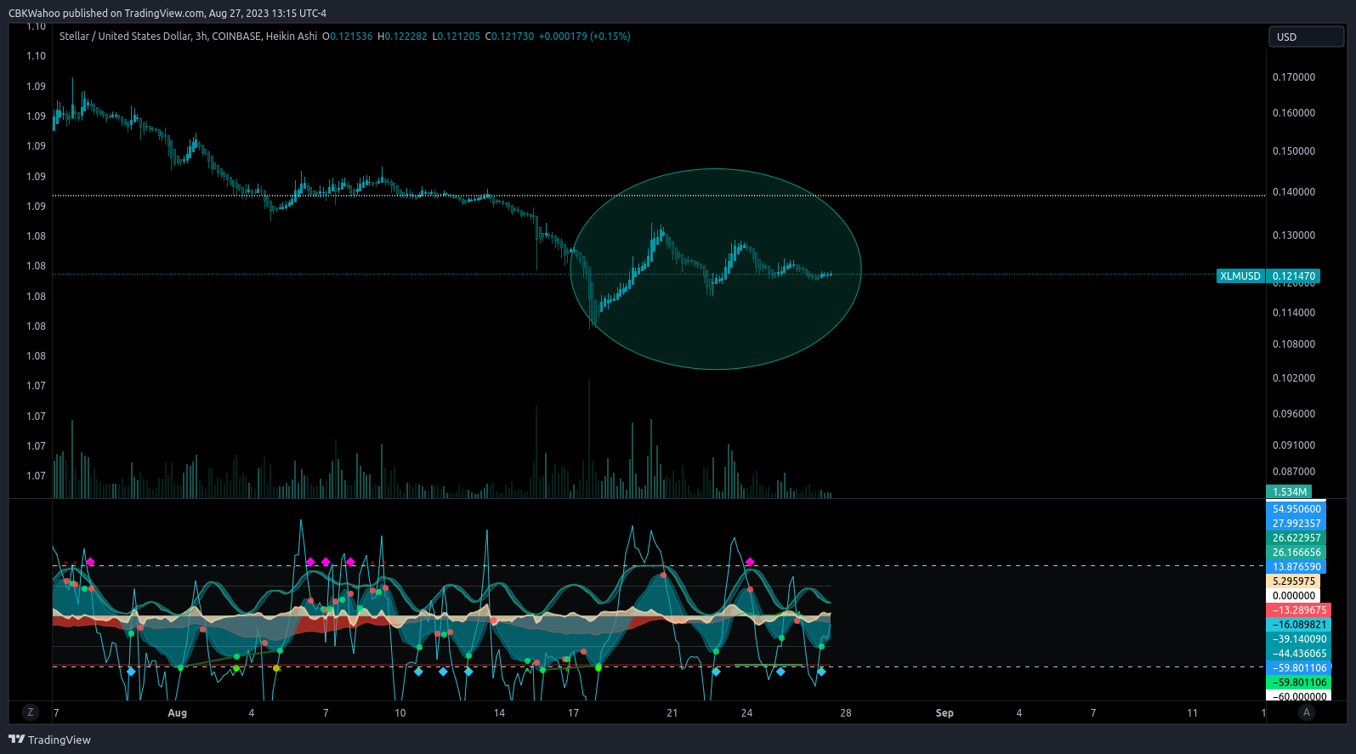Click the red -13.289675 value label
The image size is (1356, 754).
(1299, 610)
